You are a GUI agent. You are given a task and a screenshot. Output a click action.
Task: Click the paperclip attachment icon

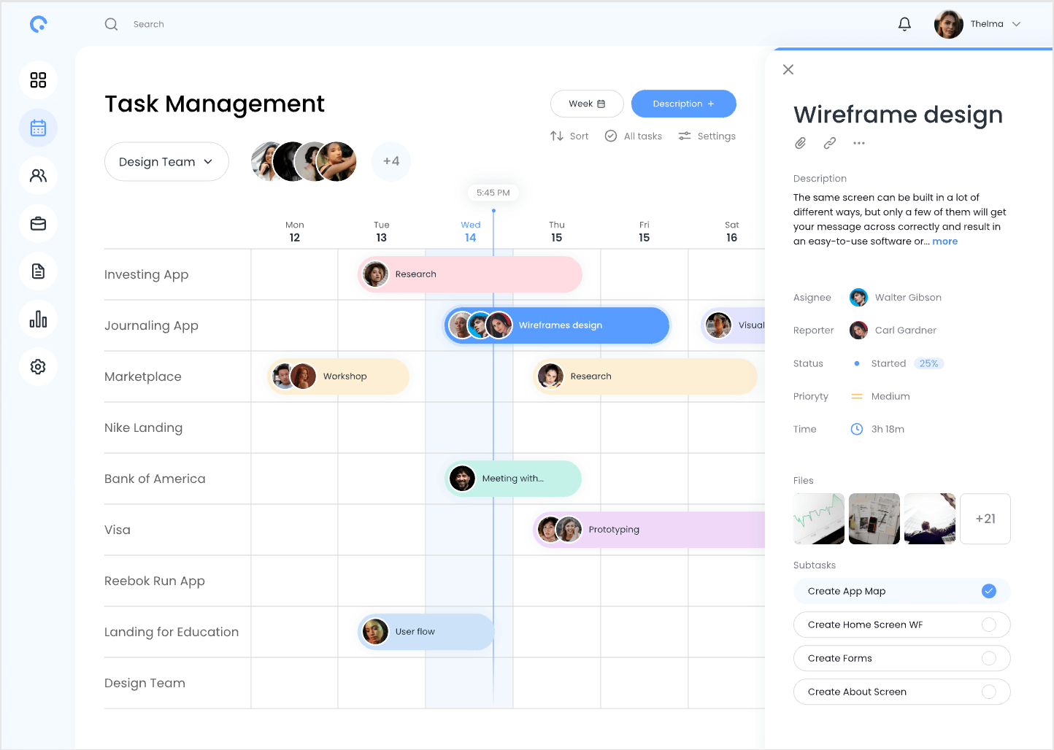coord(801,143)
